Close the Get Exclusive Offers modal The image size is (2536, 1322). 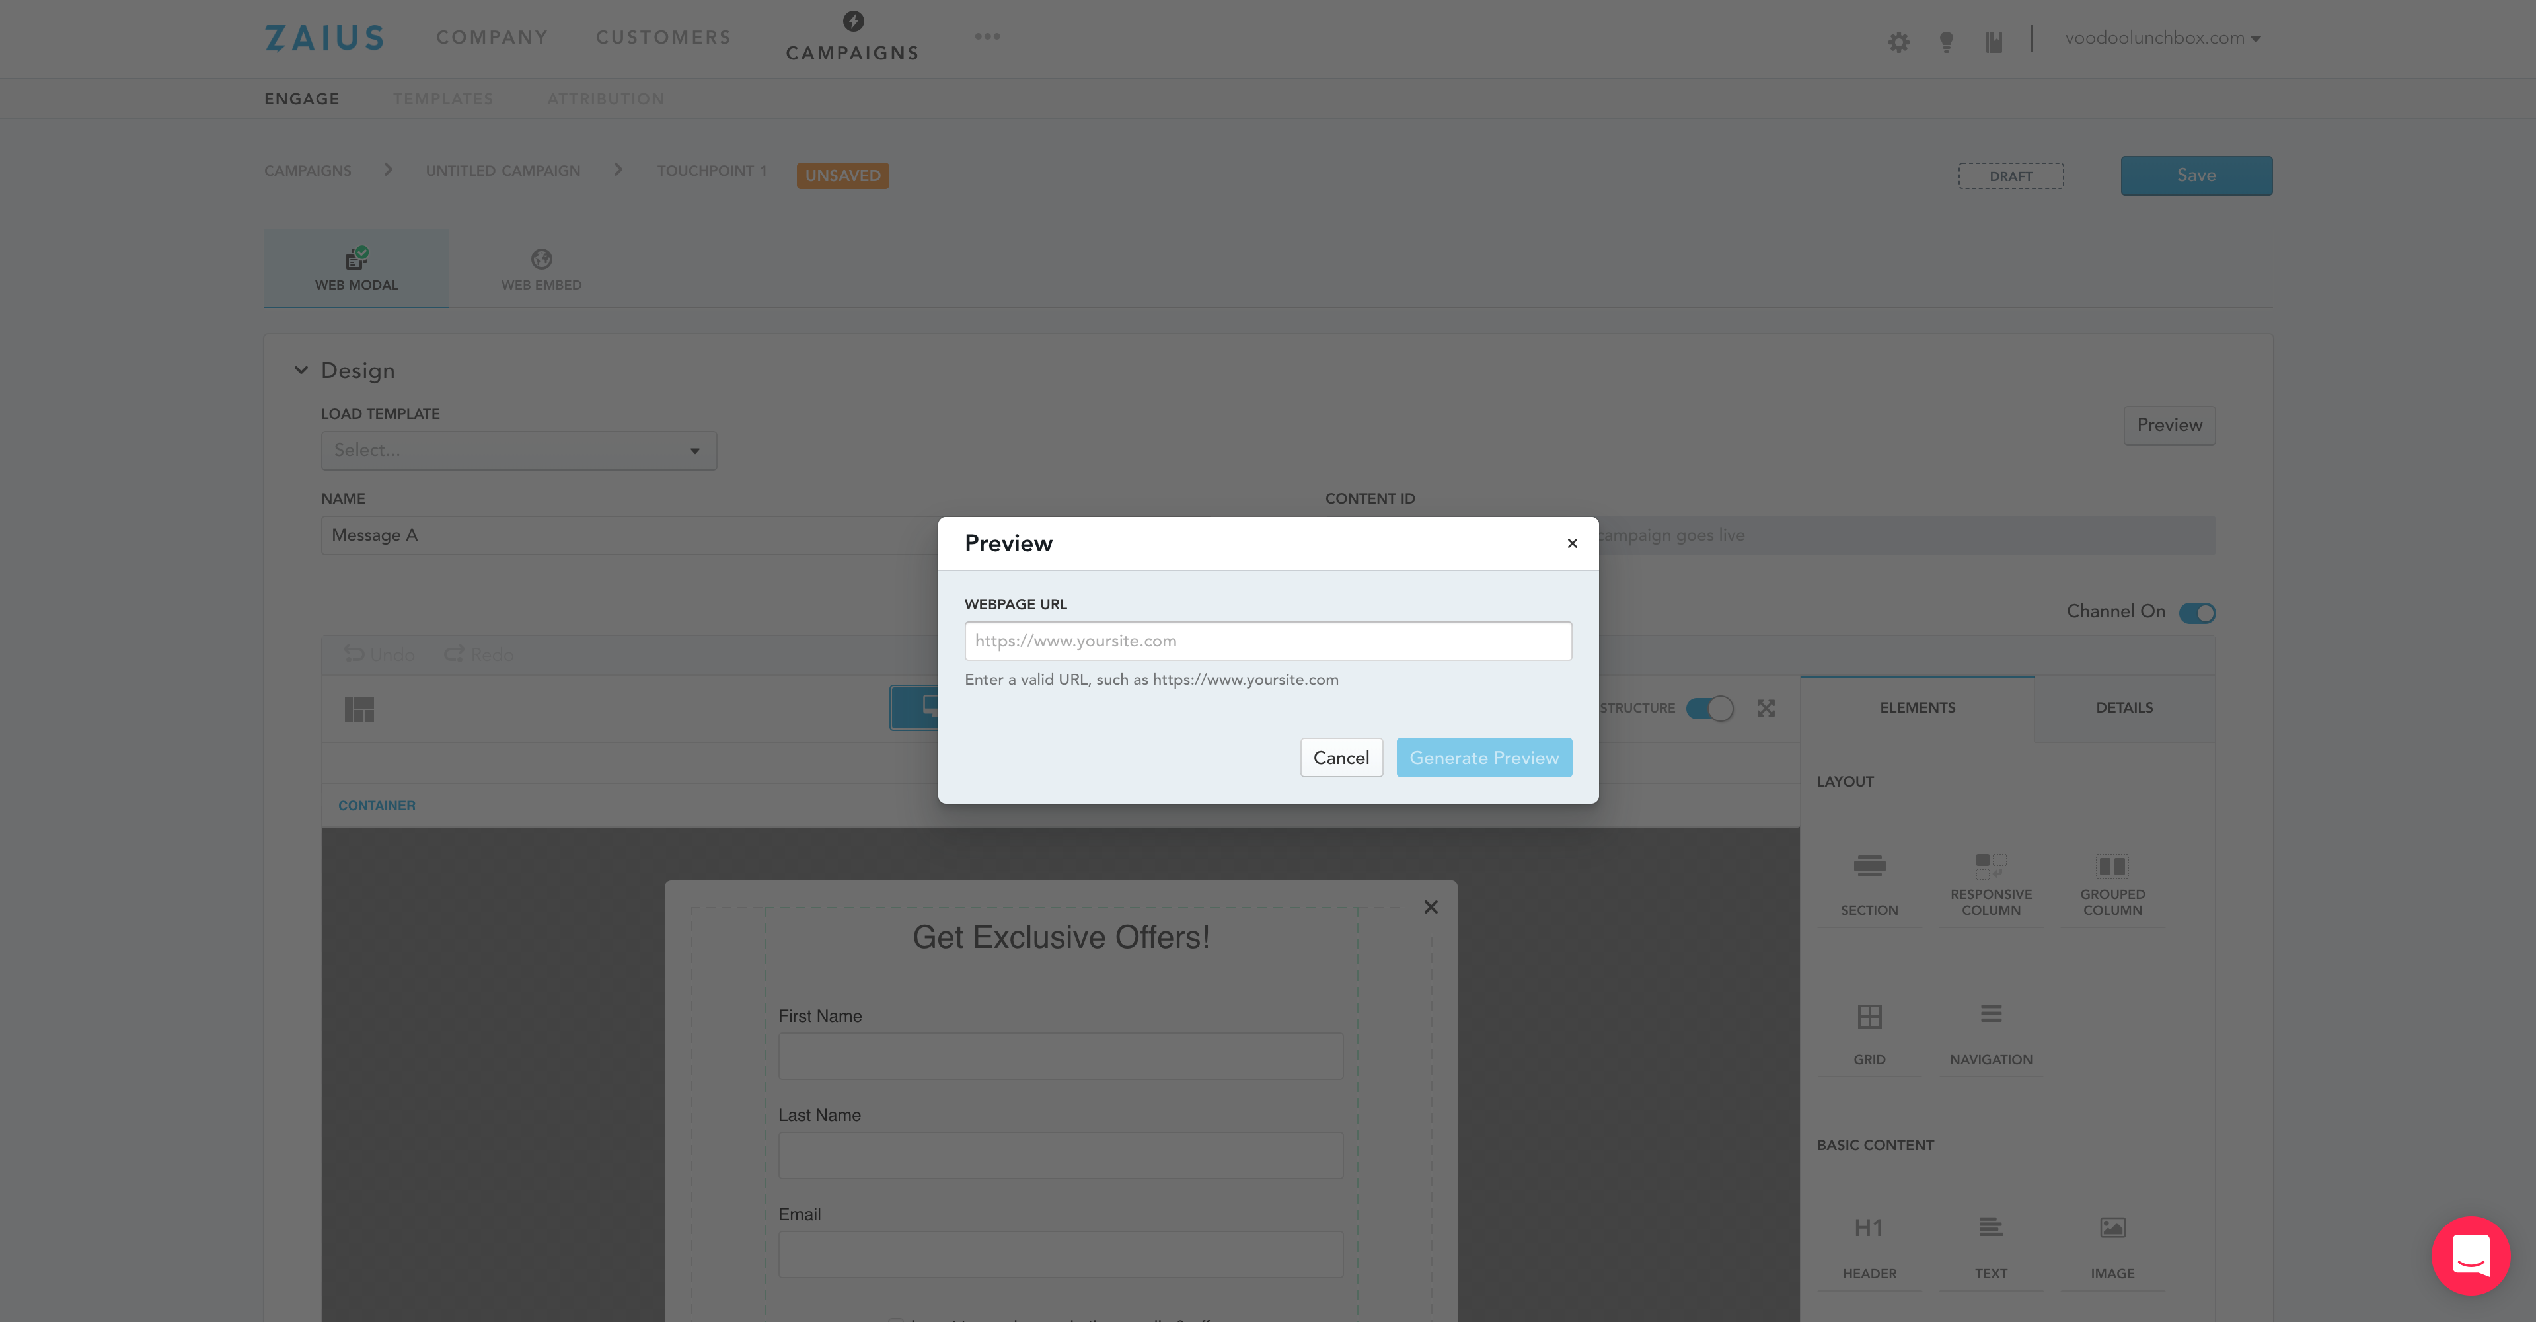coord(1431,908)
